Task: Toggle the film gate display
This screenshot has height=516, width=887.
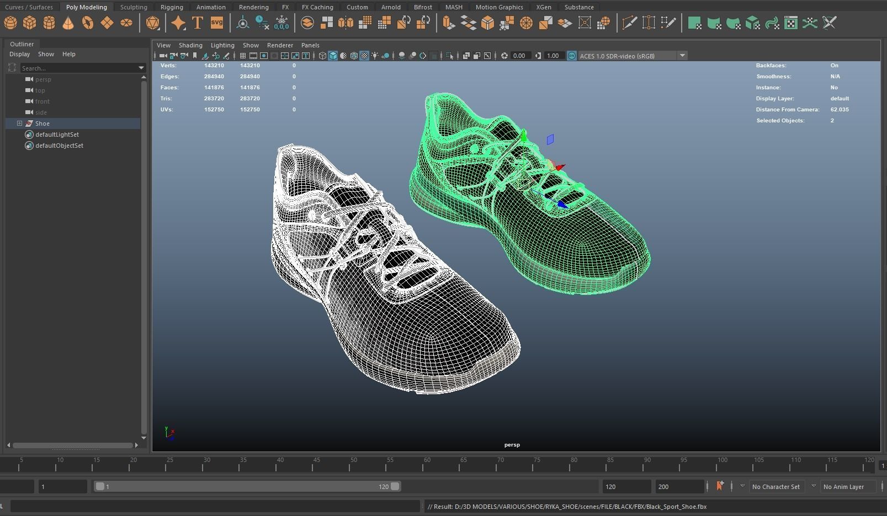Action: (x=253, y=56)
